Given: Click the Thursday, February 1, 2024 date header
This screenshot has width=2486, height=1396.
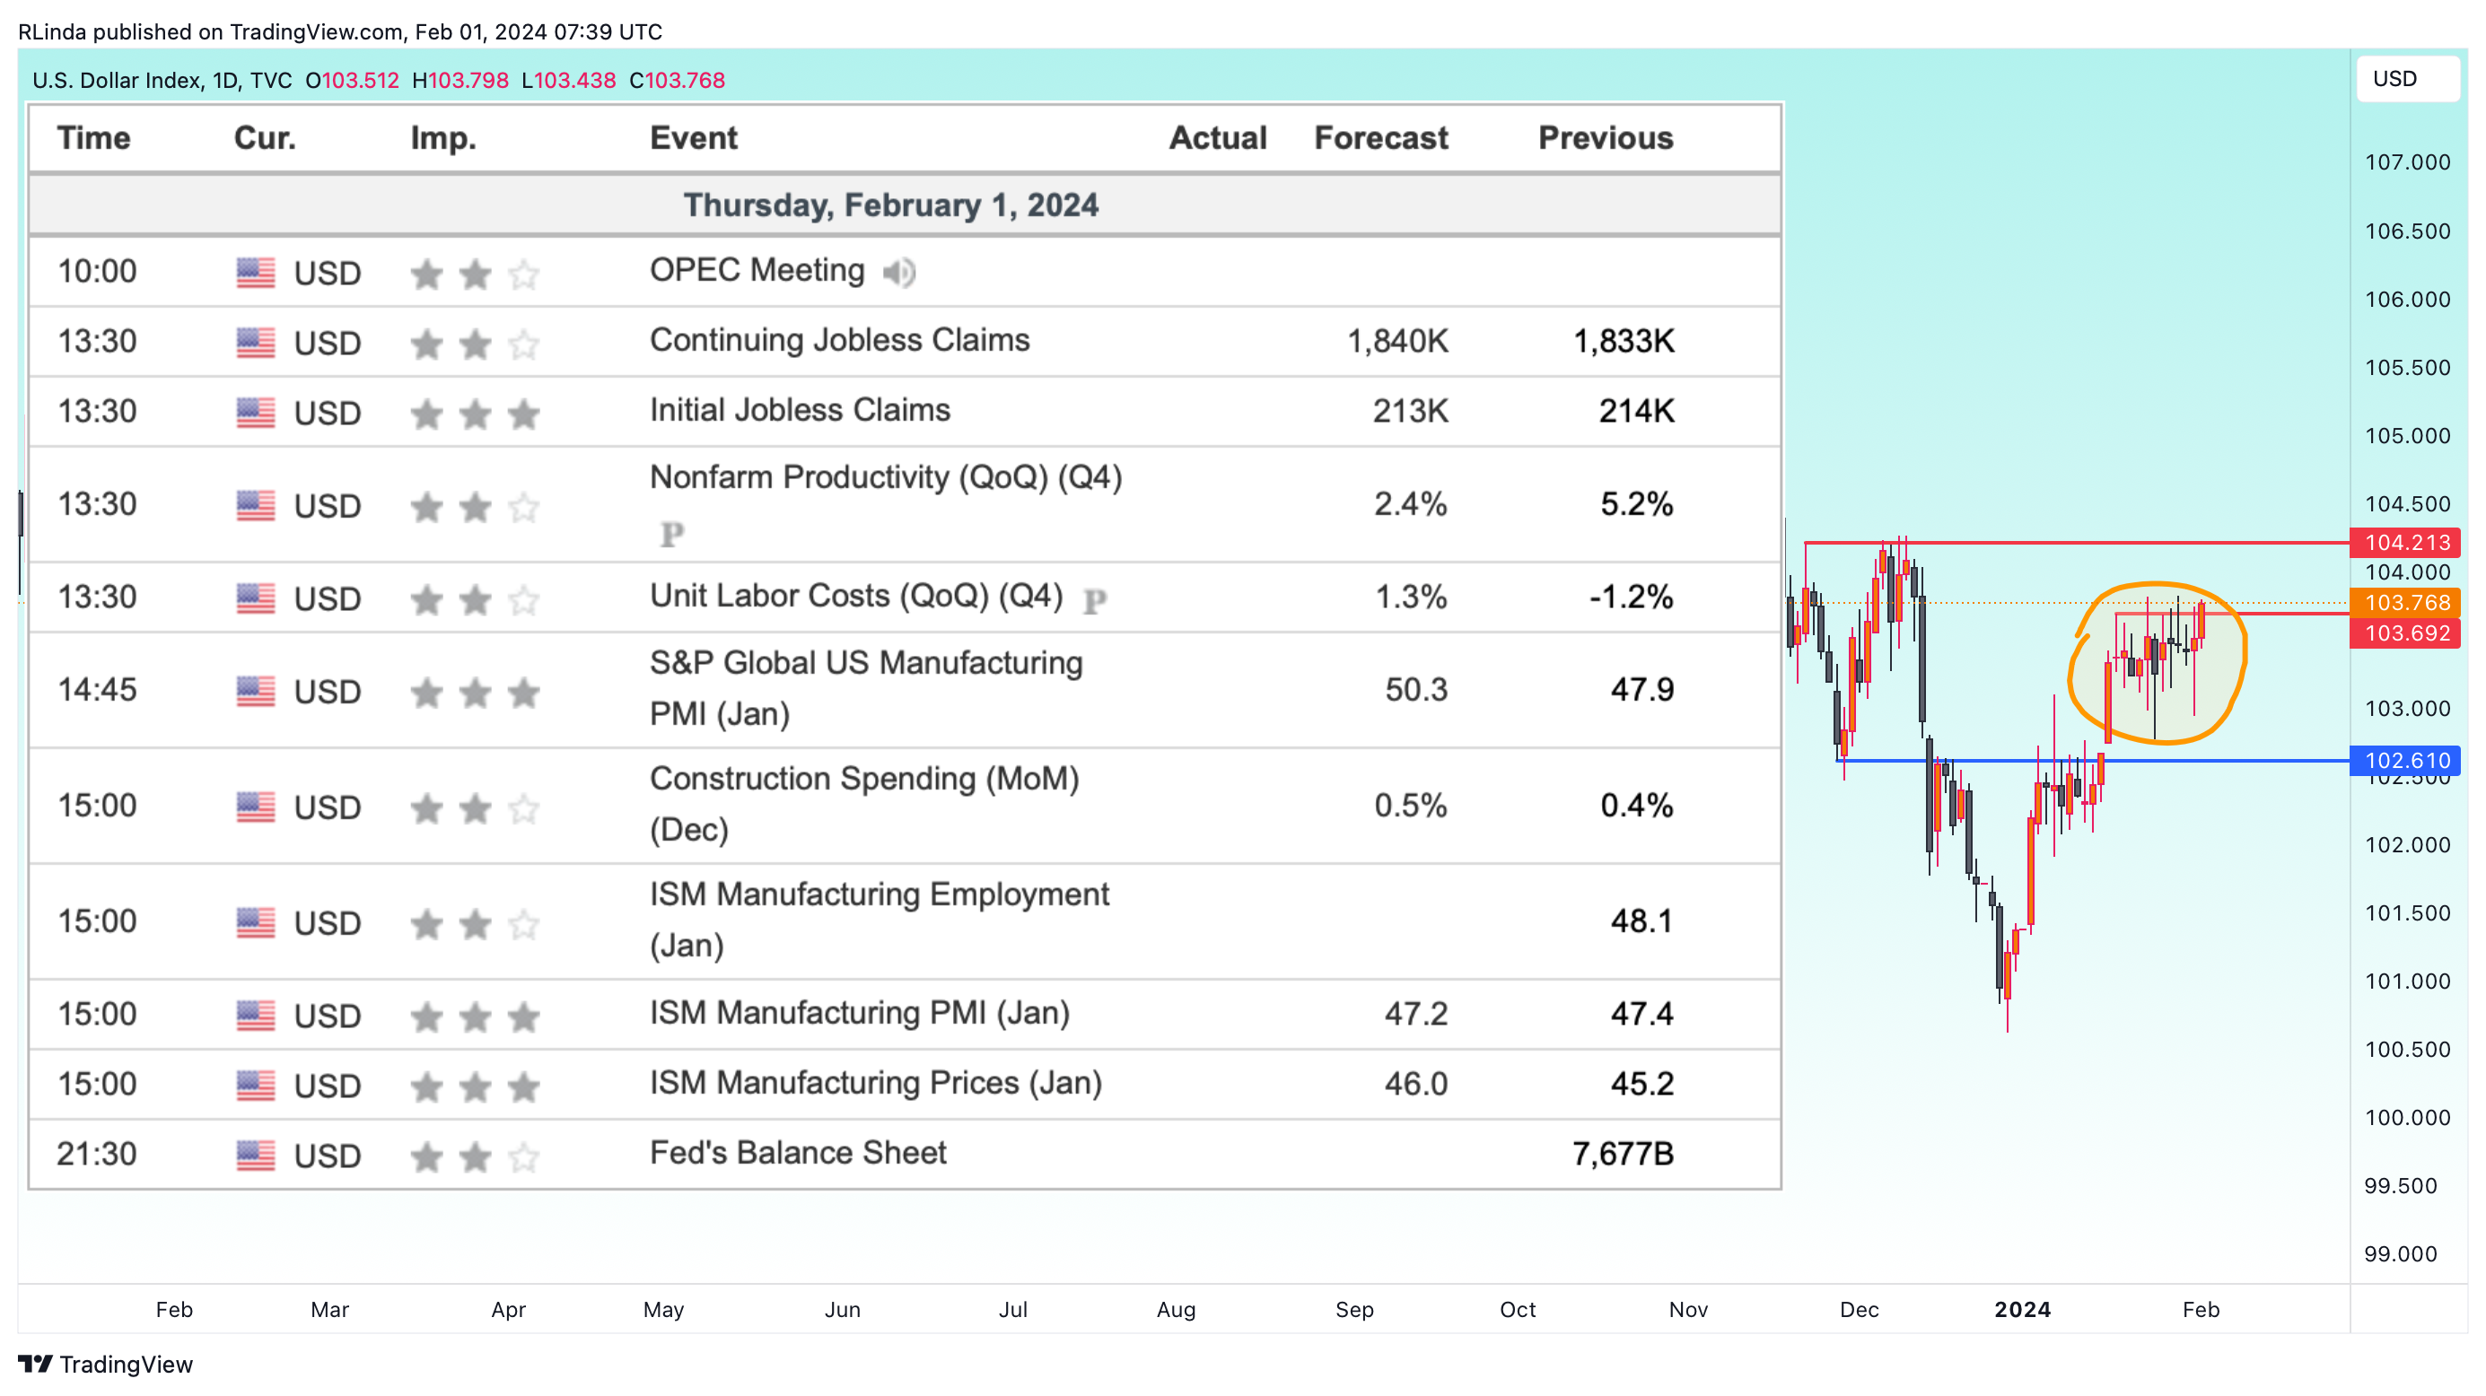Looking at the screenshot, I should coord(891,205).
